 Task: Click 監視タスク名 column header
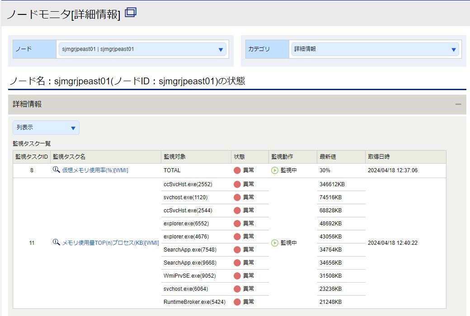[x=105, y=157]
